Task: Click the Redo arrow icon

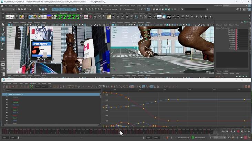Action: (31, 9)
